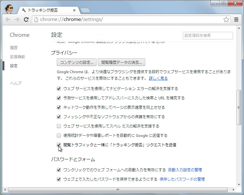Select 設定 in the sidebar

tap(14, 66)
